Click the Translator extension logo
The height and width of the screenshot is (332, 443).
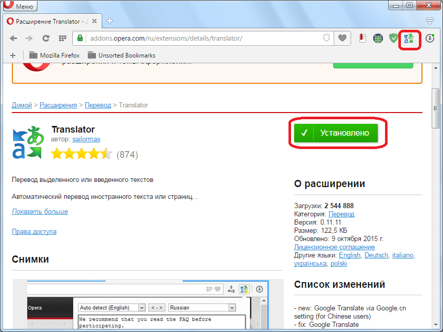coord(28,142)
